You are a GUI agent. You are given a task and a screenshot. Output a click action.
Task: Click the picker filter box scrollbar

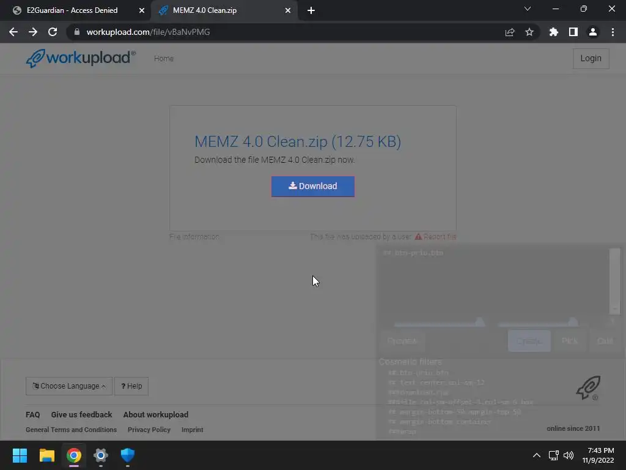click(x=615, y=282)
